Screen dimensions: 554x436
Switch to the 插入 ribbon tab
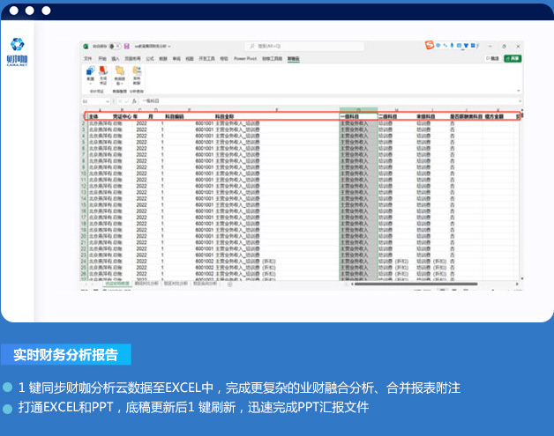[116, 58]
